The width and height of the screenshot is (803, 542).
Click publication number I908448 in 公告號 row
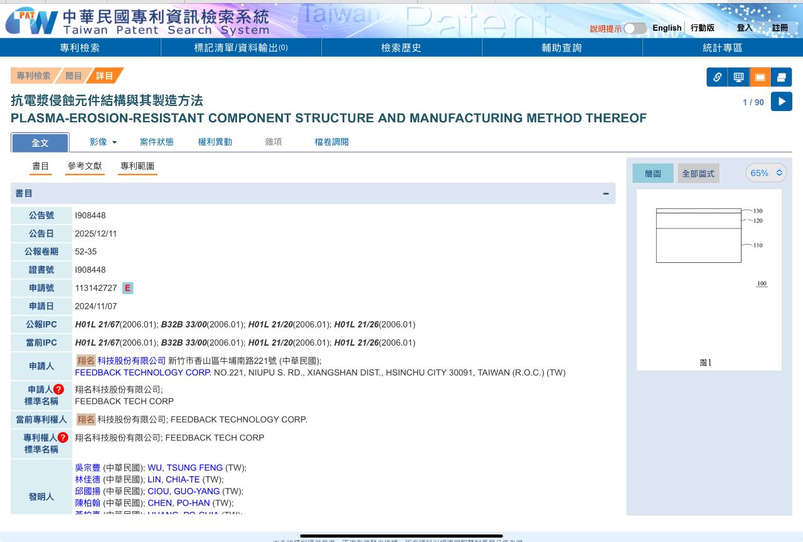pyautogui.click(x=90, y=215)
